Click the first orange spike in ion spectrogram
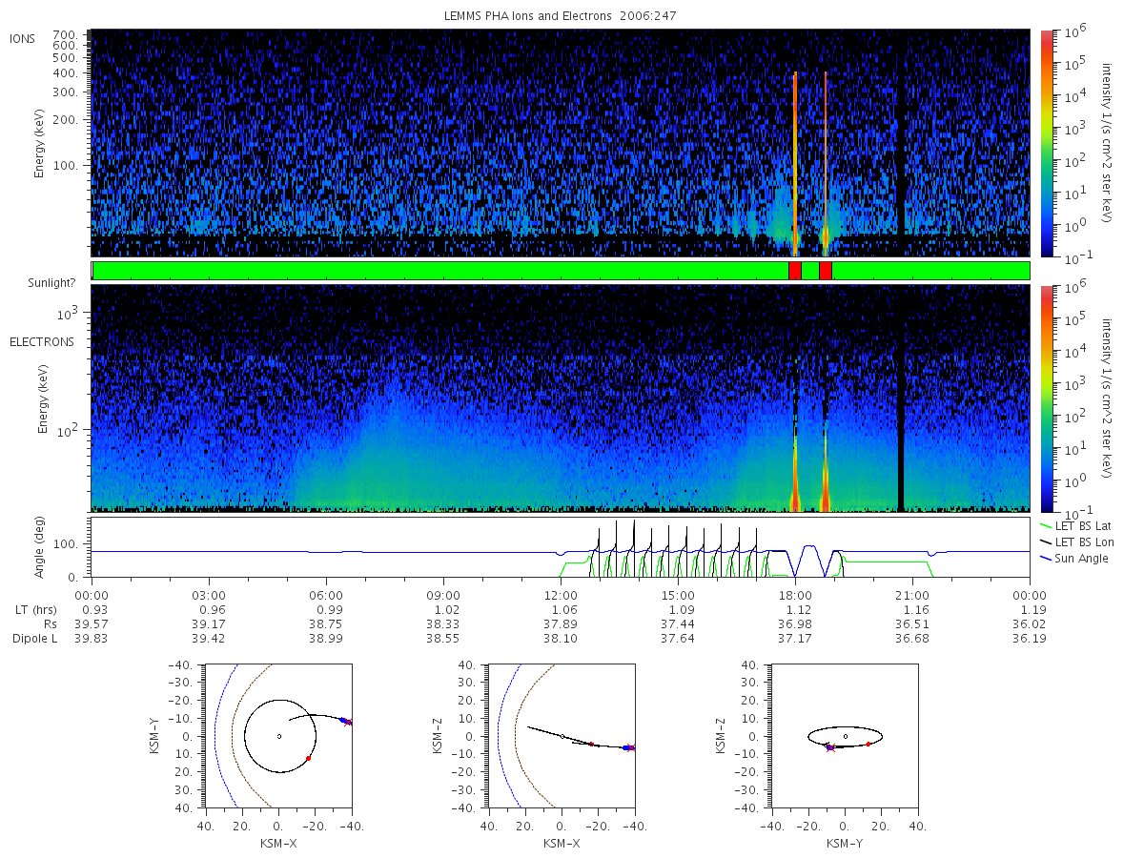Image resolution: width=1144 pixels, height=858 pixels. pos(795,162)
